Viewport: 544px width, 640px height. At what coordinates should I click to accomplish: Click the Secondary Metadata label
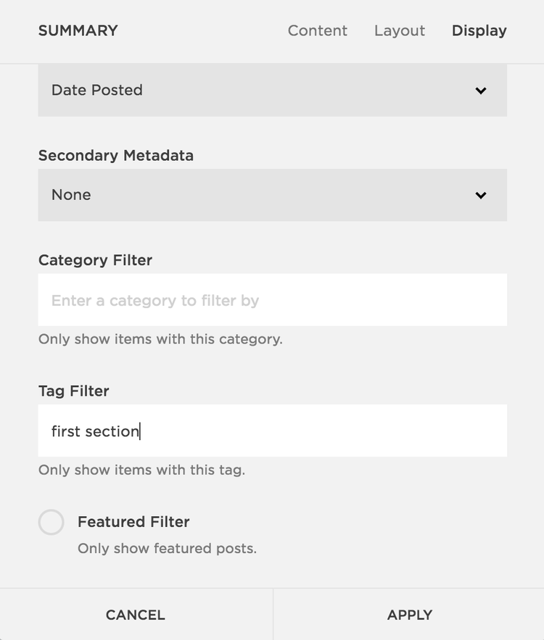point(115,156)
